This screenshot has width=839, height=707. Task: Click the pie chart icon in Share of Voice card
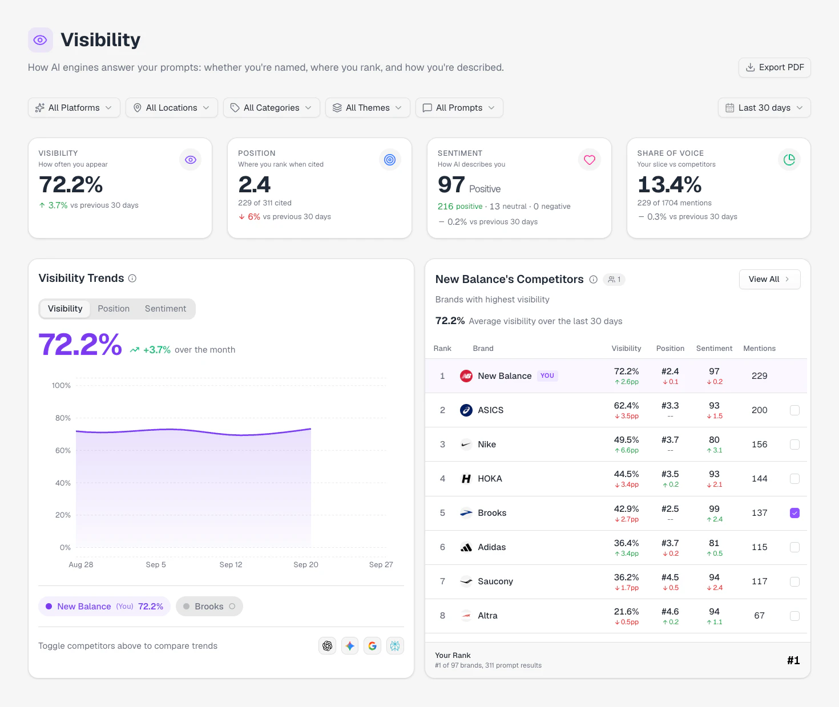coord(789,160)
